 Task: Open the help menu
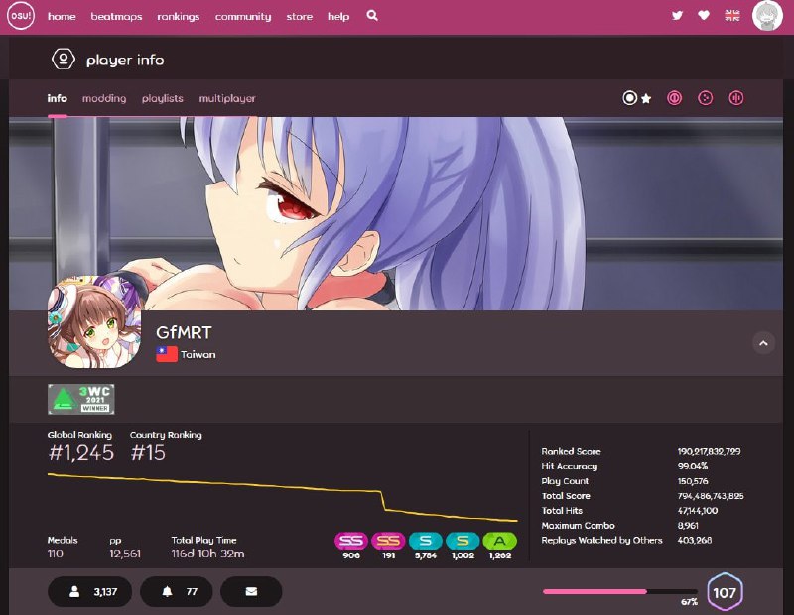click(x=338, y=16)
